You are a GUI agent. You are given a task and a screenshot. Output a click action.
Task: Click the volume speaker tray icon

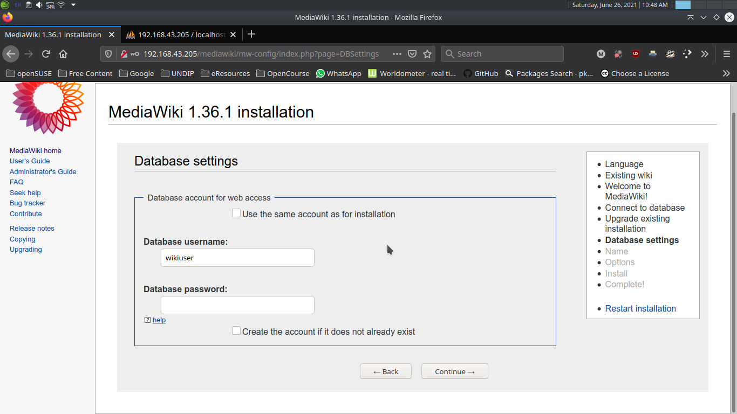(x=39, y=5)
